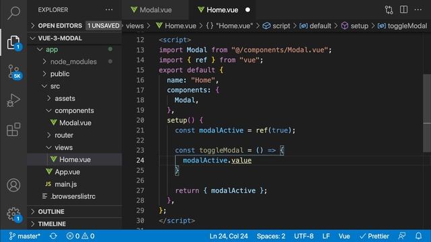Open the Accounts menu icon
Screen dimensions: 431x242
(x=13, y=185)
